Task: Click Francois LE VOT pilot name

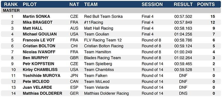Action: (x=39, y=40)
